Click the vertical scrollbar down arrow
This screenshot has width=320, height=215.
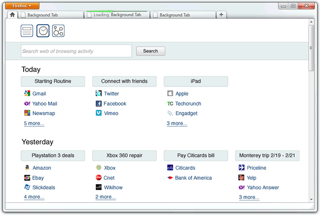[x=312, y=199]
